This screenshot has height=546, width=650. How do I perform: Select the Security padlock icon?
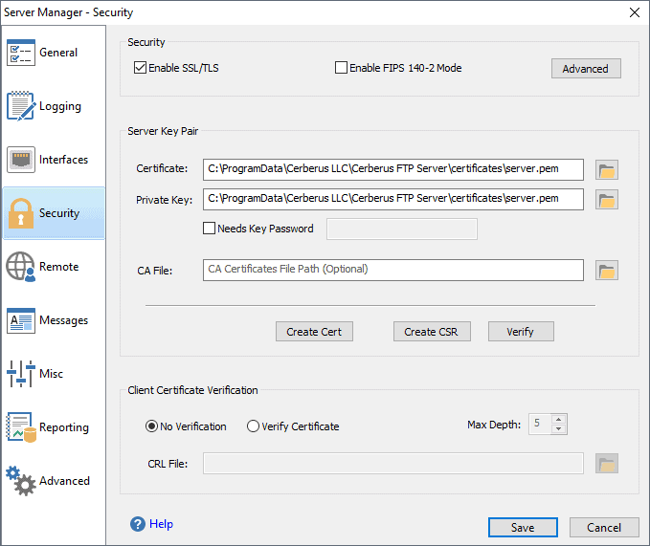21,213
